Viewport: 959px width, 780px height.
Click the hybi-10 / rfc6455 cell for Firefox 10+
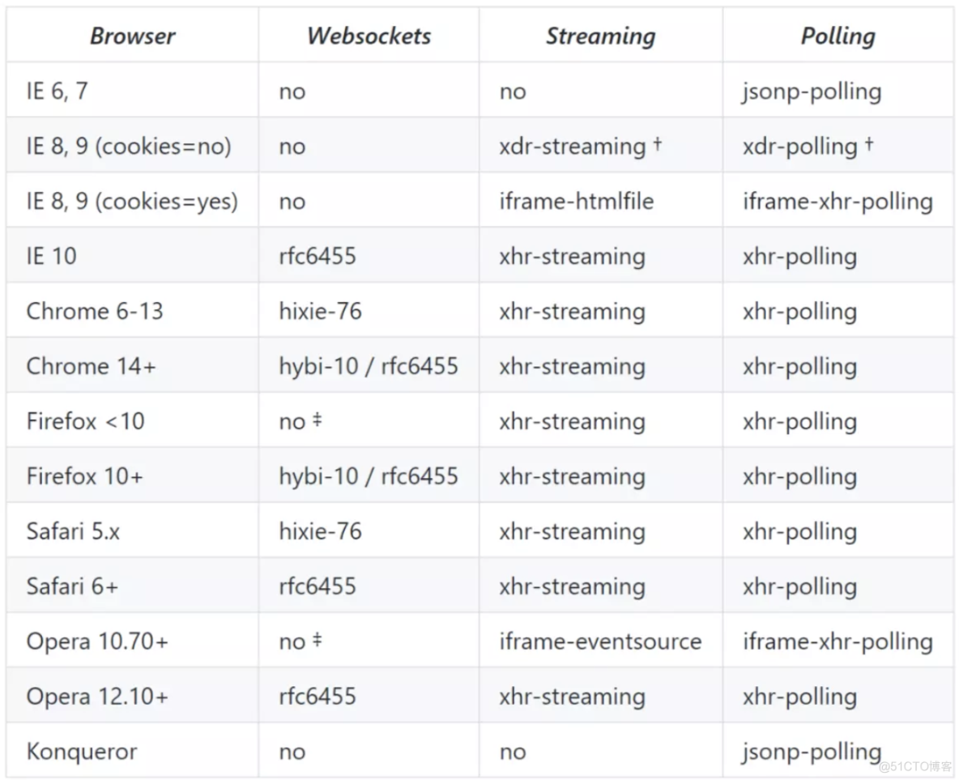pyautogui.click(x=368, y=476)
